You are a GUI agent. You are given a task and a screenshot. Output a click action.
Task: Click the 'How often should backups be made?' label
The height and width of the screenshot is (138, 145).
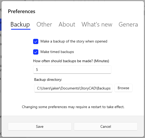pyautogui.click(x=71, y=61)
